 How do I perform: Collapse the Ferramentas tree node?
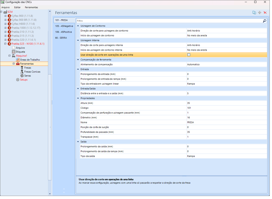(14, 64)
